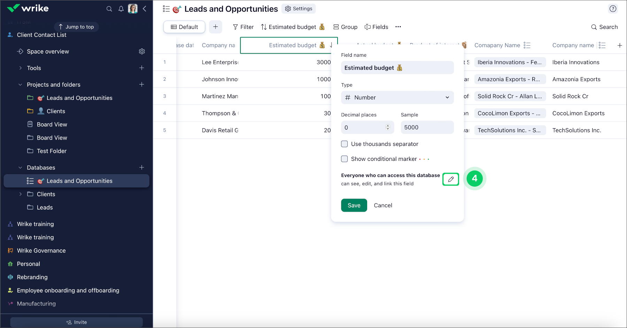Switch to the Default view tab
This screenshot has height=328, width=627.
(x=184, y=27)
